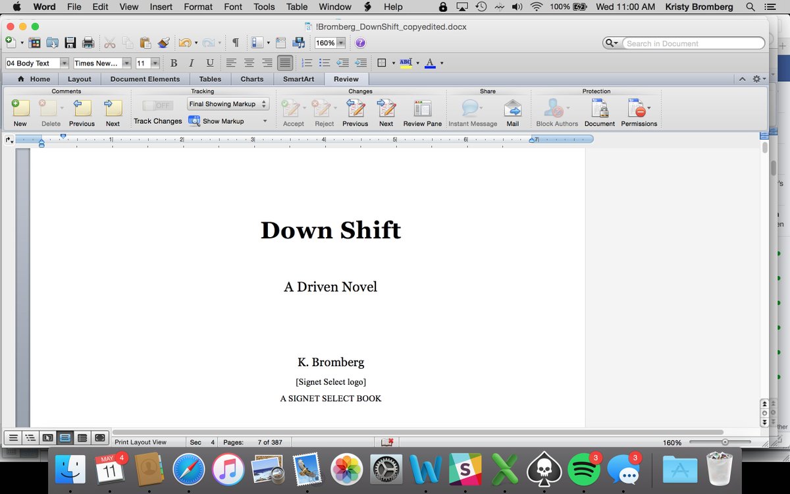The image size is (790, 494).
Task: Undo the last action
Action: point(185,43)
